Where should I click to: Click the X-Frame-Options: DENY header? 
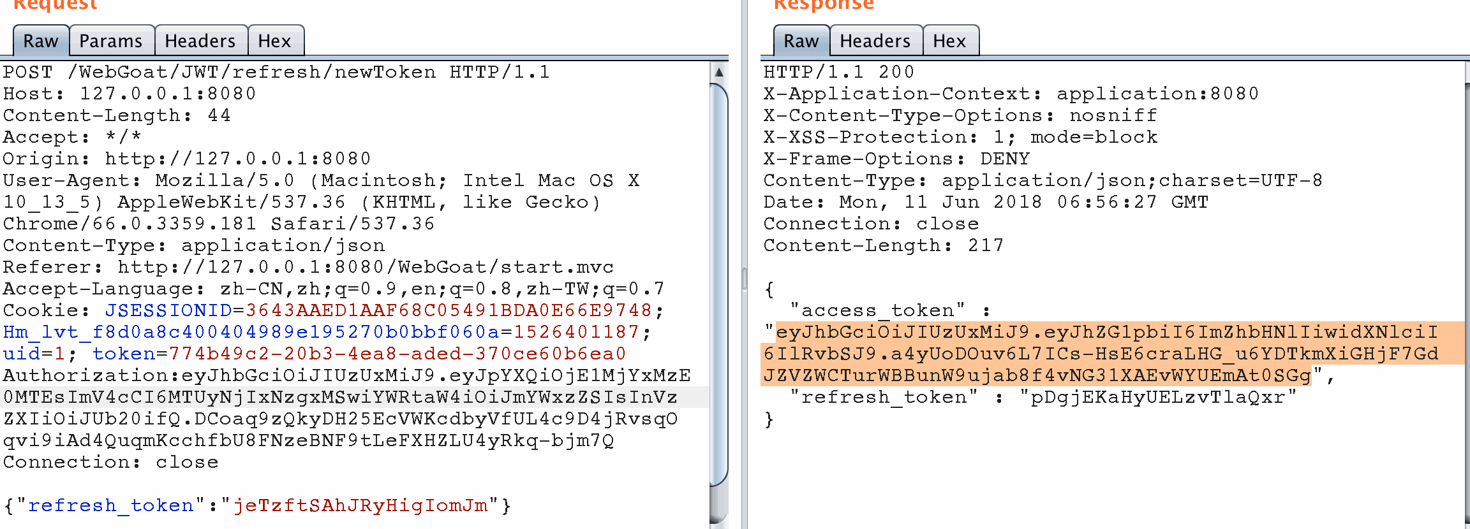pos(896,159)
